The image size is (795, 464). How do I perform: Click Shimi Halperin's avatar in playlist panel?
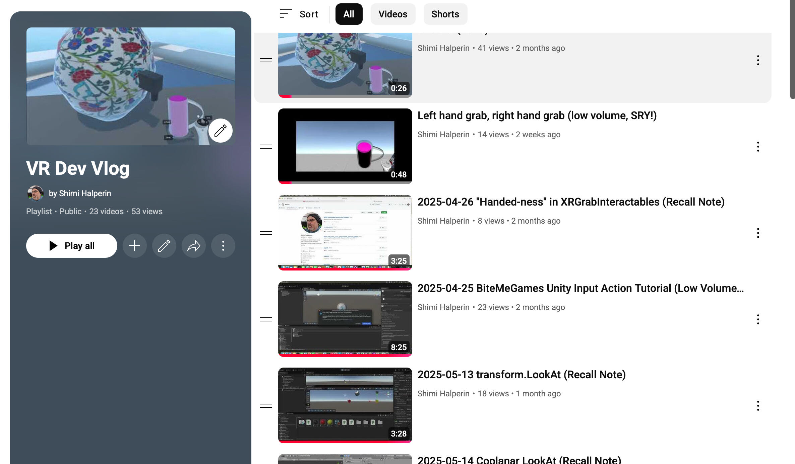pos(35,194)
